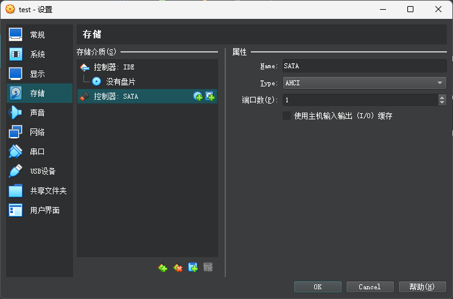Add hard disk to SATA controller
453x299 pixels.
pos(210,96)
